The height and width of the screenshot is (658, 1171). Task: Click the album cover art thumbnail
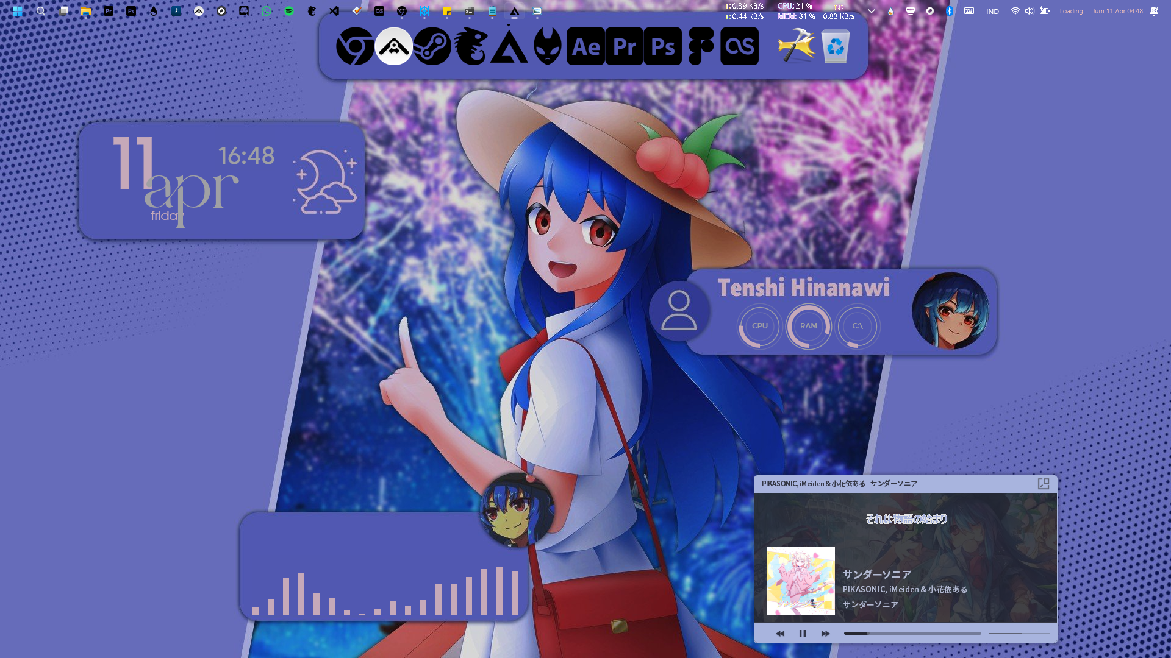pyautogui.click(x=801, y=581)
